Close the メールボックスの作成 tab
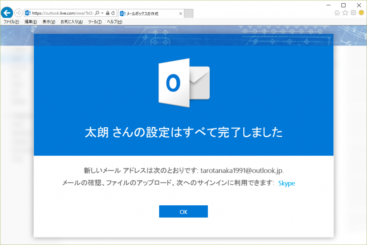The height and width of the screenshot is (245, 367). pos(181,14)
